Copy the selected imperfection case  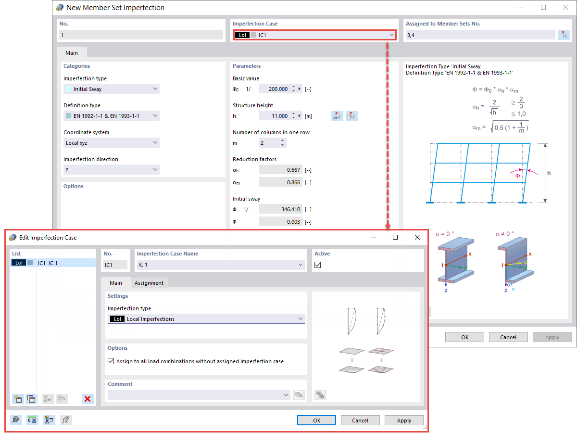[31, 399]
